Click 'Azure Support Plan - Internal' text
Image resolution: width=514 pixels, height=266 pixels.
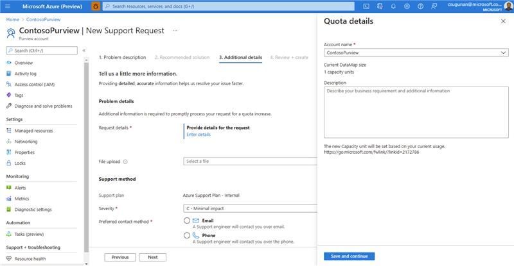coord(211,195)
